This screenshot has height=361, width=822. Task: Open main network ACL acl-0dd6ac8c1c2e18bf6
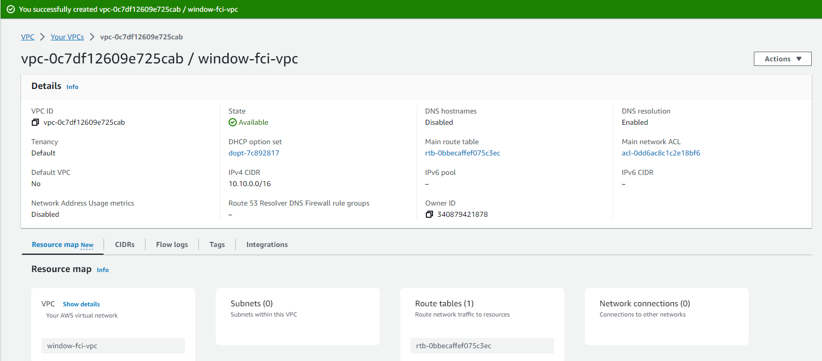coord(661,153)
